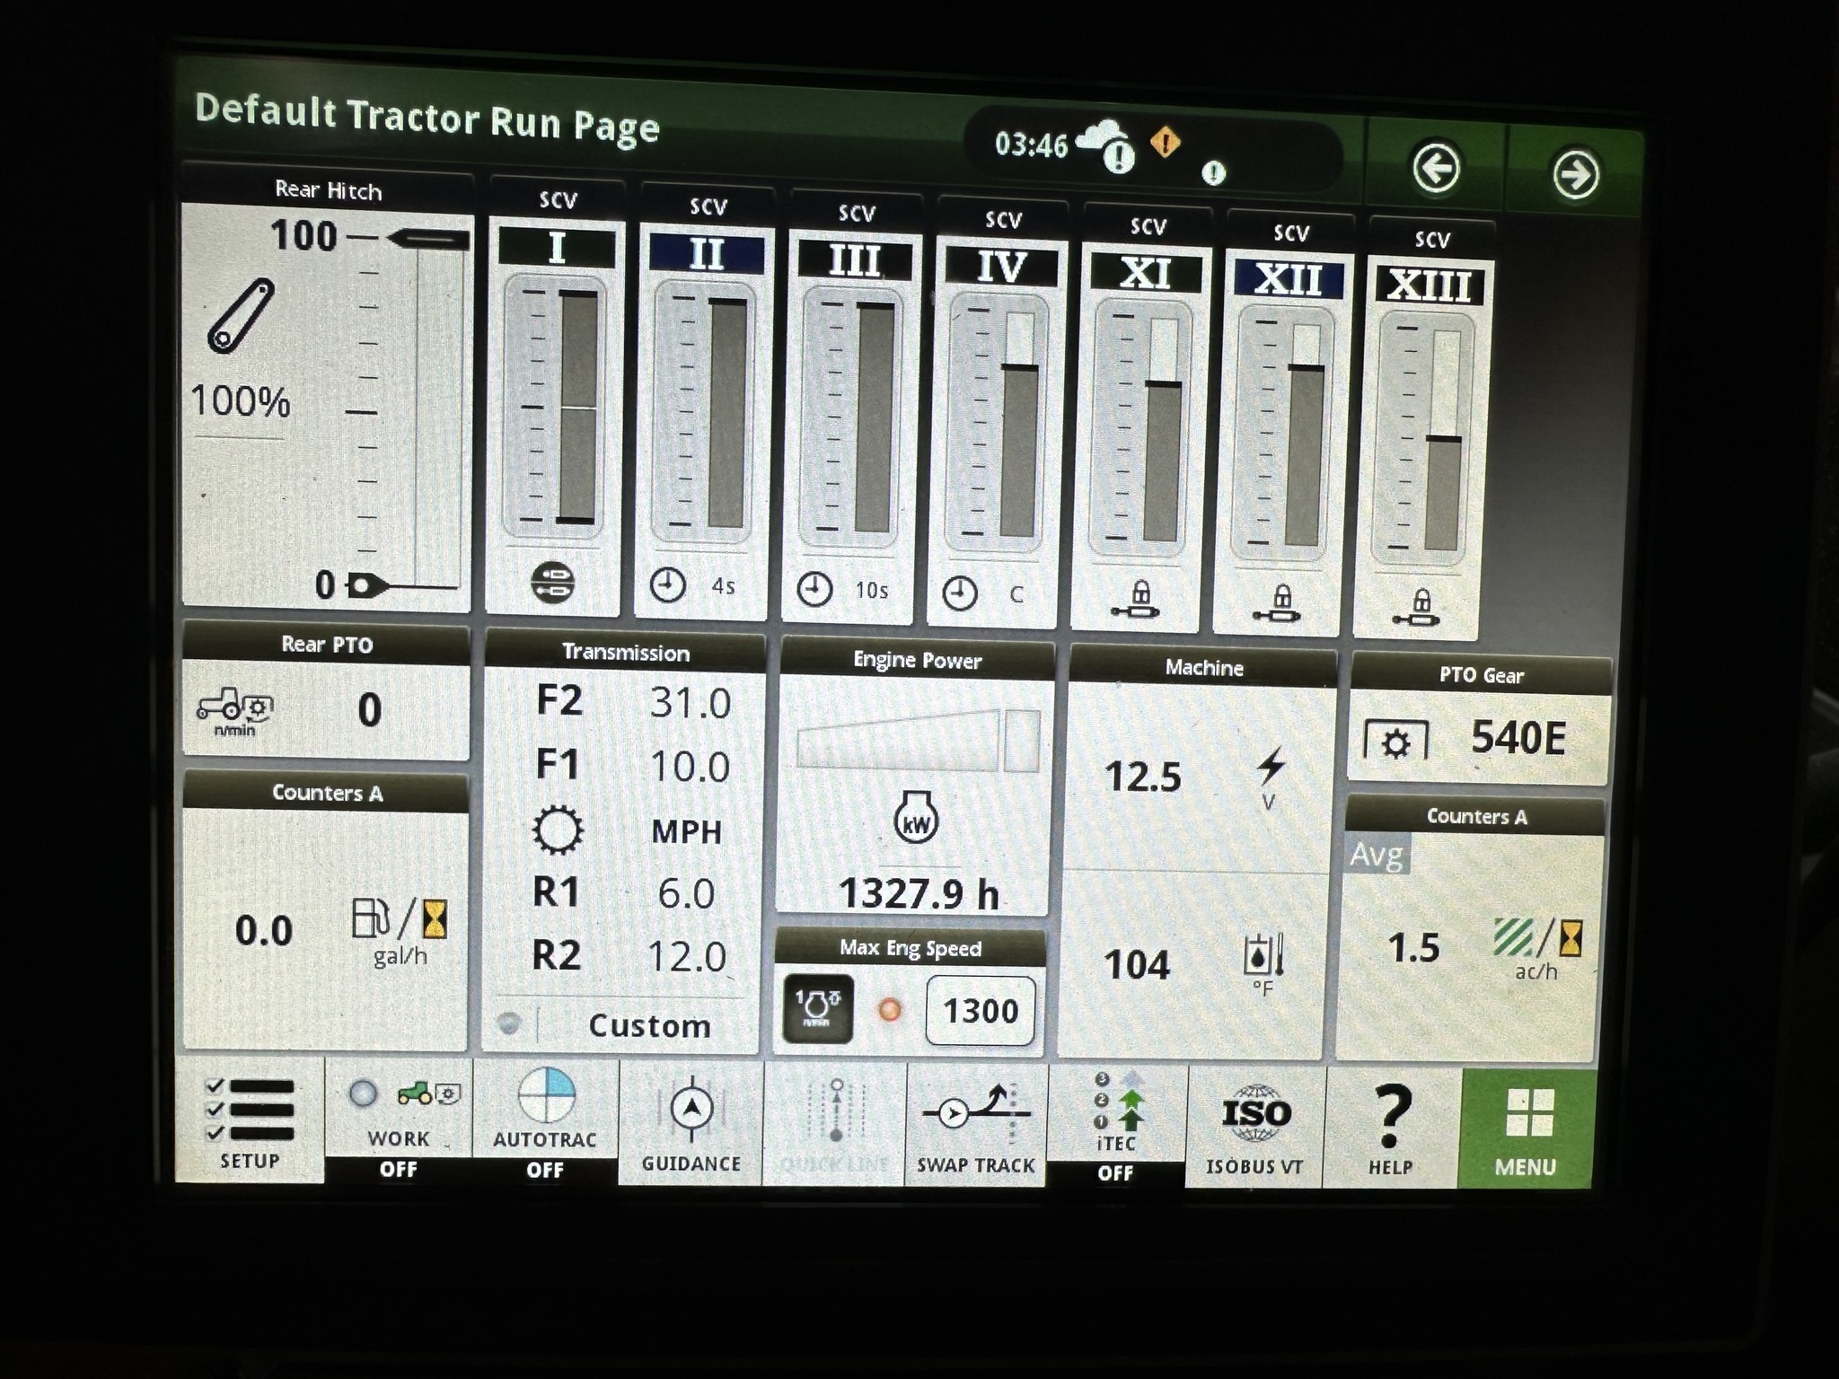Toggle AutoTrac on or off
Screen dimensions: 1839x1379
pyautogui.click(x=545, y=1123)
